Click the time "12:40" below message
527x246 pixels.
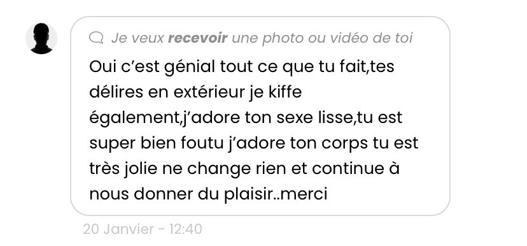(185, 229)
